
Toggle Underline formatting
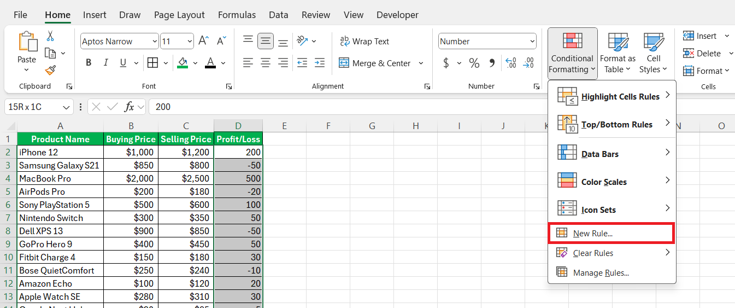click(122, 63)
